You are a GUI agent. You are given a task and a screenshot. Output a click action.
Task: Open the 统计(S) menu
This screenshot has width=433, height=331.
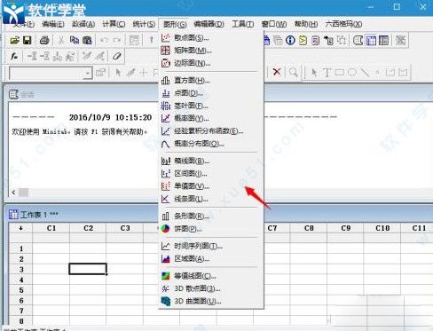coord(144,24)
